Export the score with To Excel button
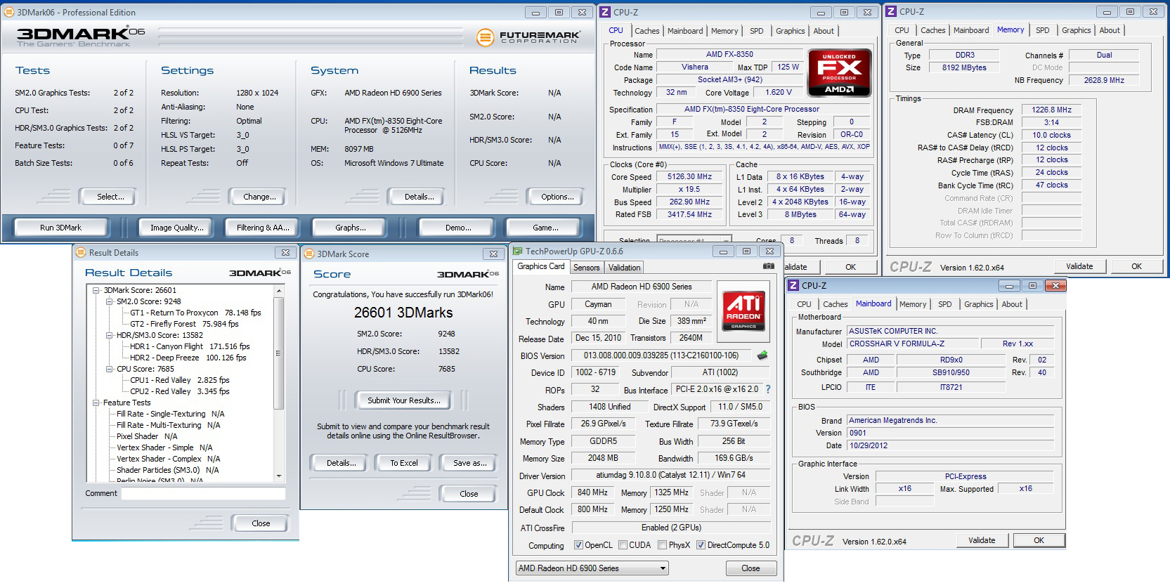This screenshot has width=1170, height=588. tap(404, 463)
